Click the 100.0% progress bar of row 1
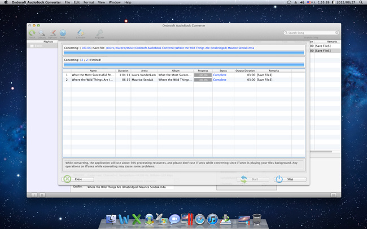Viewport: 367px width, 229px height. pos(203,75)
